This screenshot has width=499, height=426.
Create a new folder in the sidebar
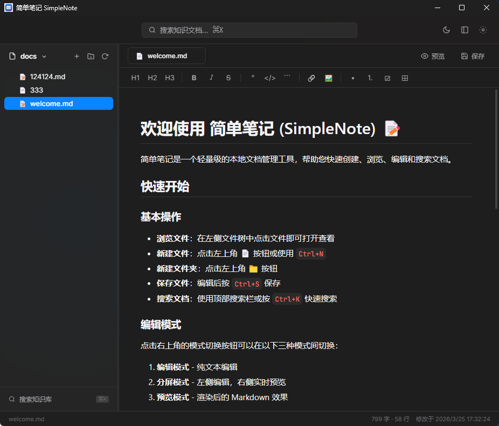pos(91,56)
